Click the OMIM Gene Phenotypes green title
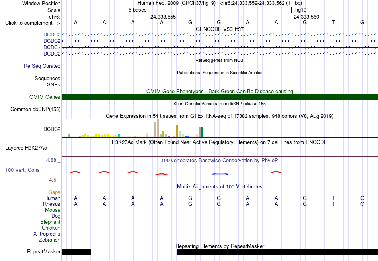This screenshot has height=261, width=378. 220,91
